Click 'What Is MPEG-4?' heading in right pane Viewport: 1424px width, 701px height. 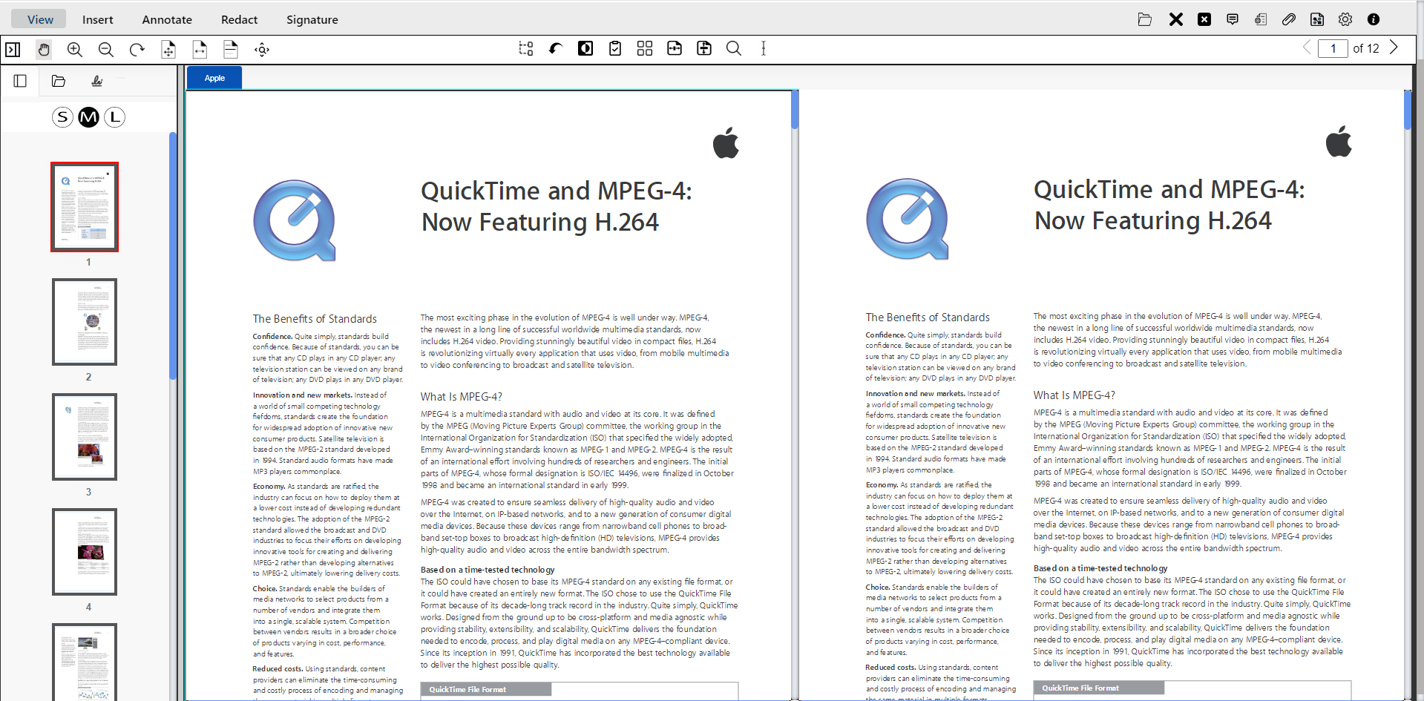[x=1074, y=395]
